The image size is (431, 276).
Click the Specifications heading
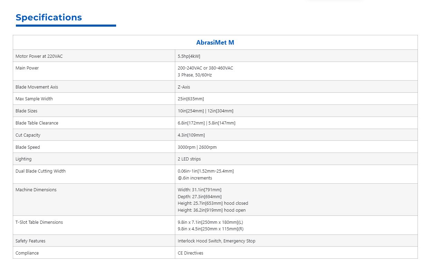(49, 17)
